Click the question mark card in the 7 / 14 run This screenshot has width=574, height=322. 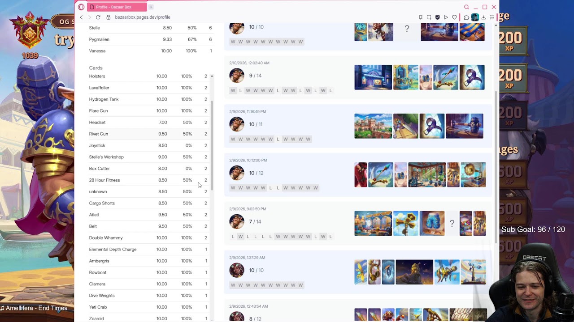452,224
